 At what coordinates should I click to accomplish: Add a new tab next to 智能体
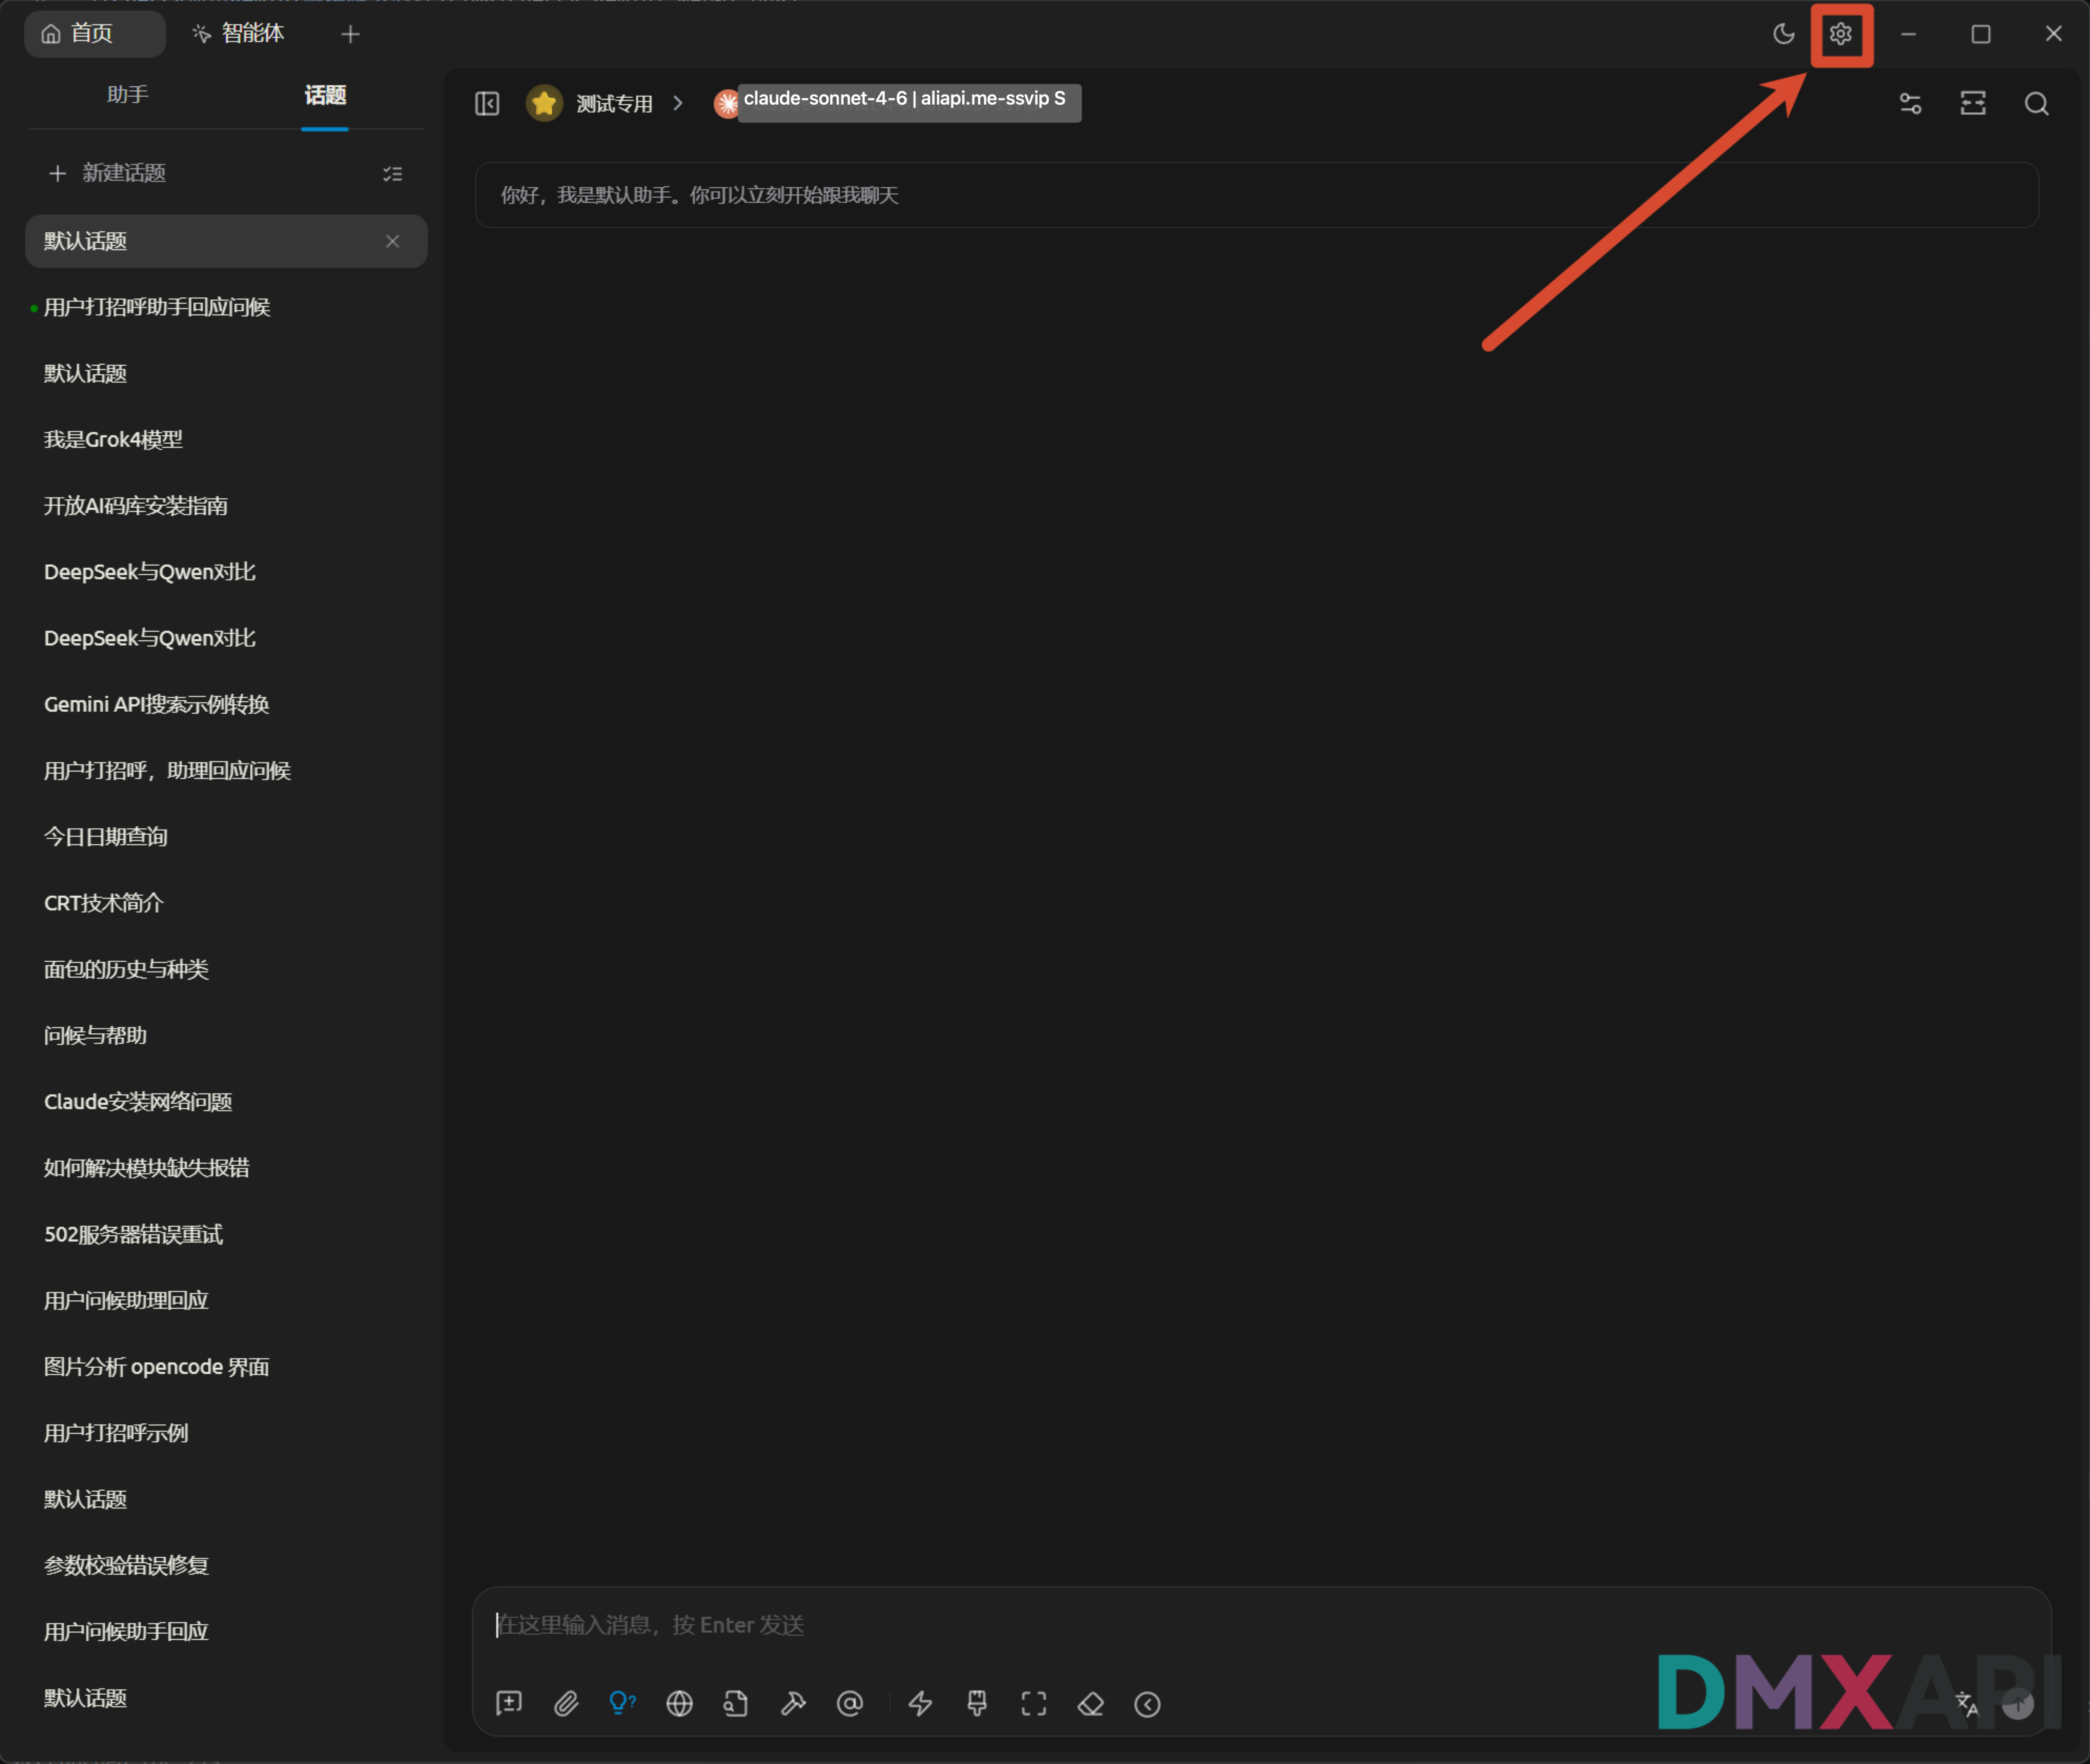pos(350,34)
